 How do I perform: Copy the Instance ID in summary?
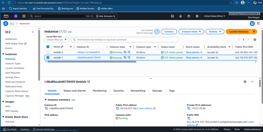46,108
